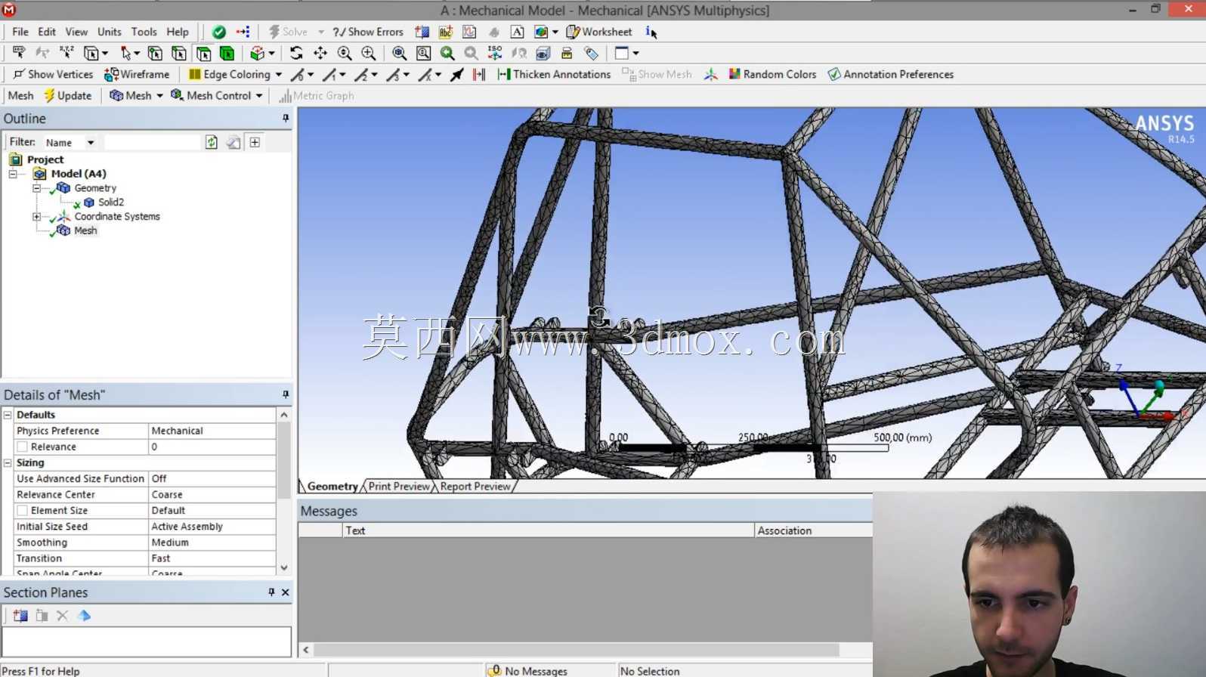Pin the Details of Mesh panel
Viewport: 1206px width, 677px height.
[286, 394]
